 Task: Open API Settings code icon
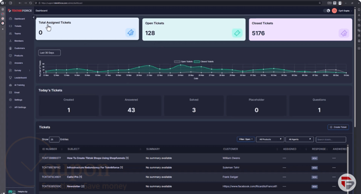click(x=11, y=107)
